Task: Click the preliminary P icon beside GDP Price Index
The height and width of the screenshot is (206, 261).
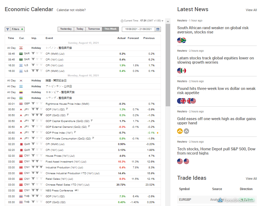Action: pyautogui.click(x=75, y=132)
